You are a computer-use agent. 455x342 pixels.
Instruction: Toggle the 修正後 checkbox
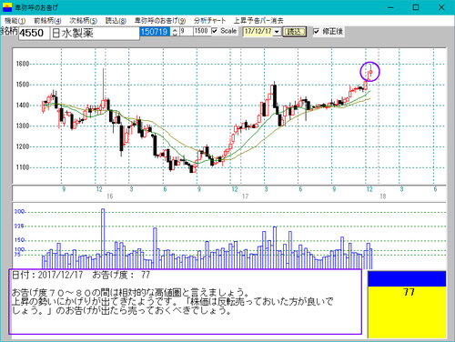pos(316,31)
